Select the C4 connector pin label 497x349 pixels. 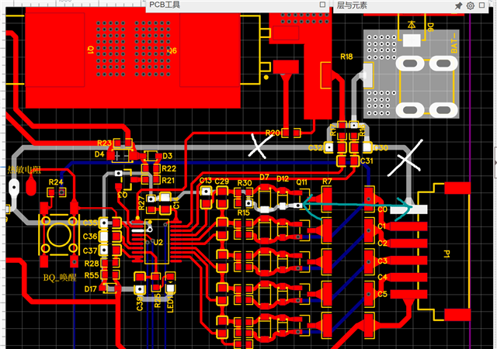[x=382, y=277]
